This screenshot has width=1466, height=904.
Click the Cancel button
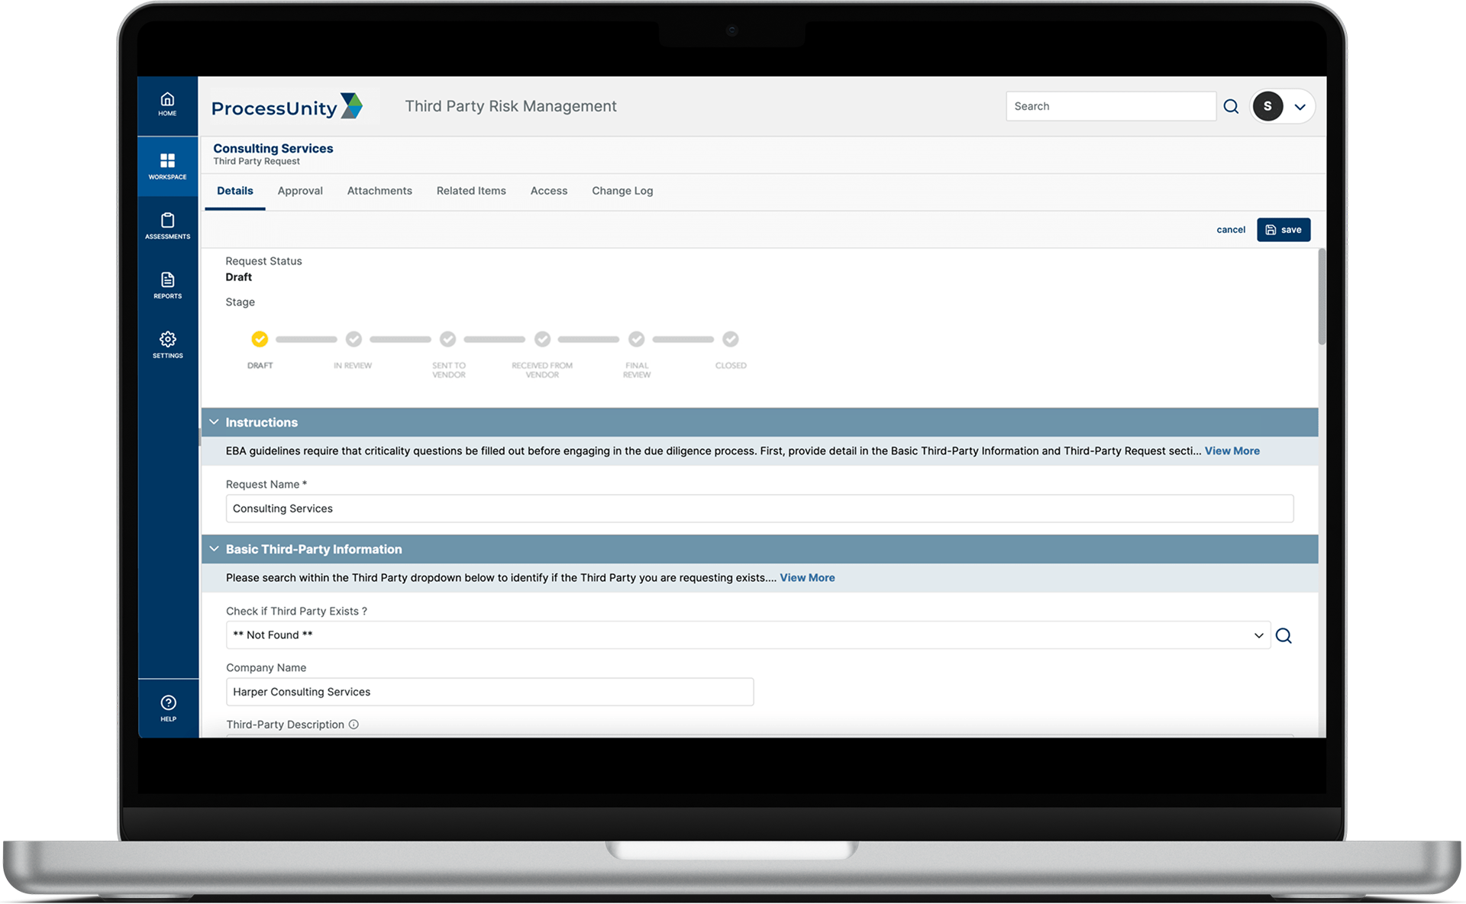tap(1229, 229)
